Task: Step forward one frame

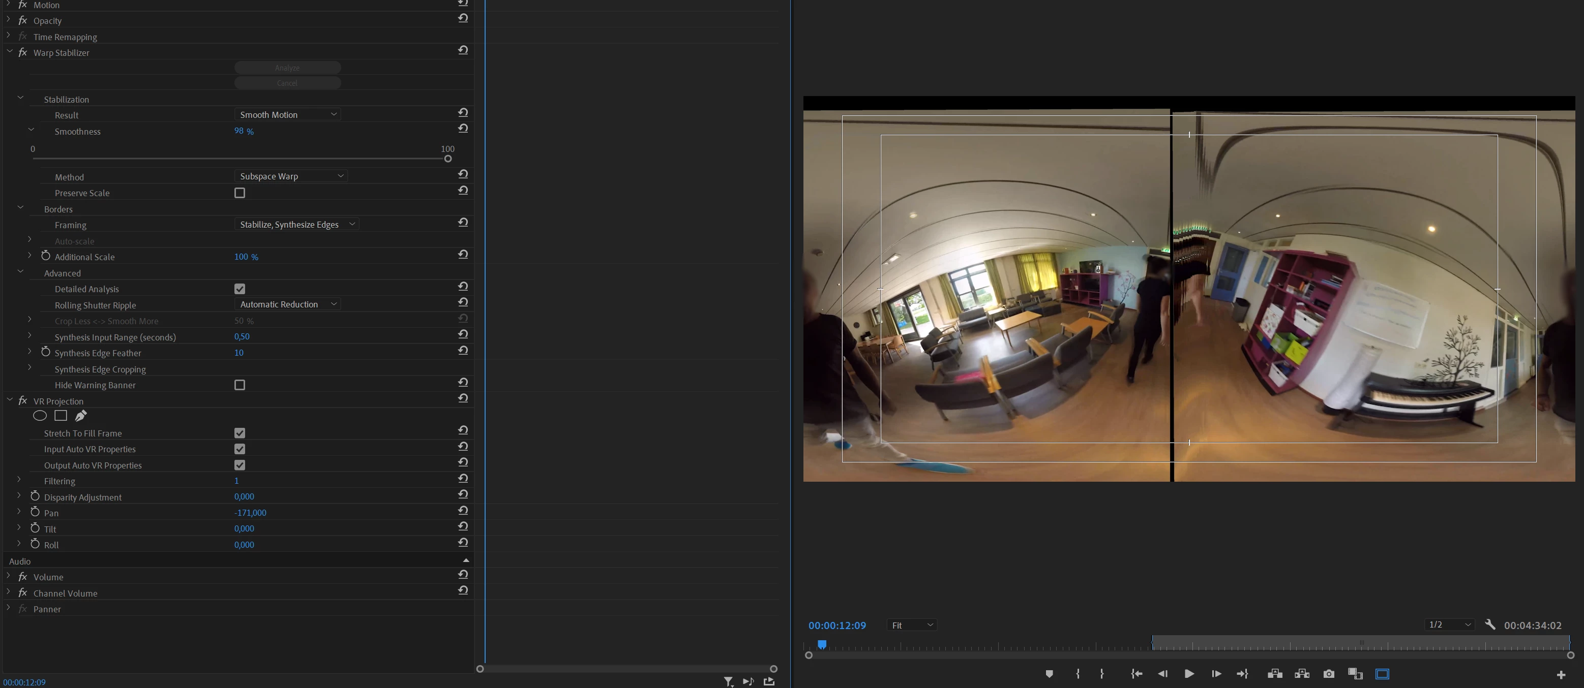Action: tap(1216, 674)
